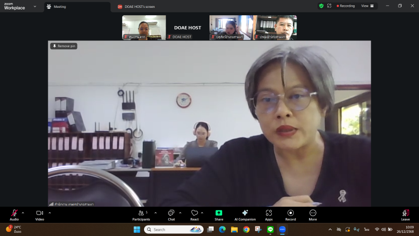Click the Windows taskbar Search box

pos(174,229)
